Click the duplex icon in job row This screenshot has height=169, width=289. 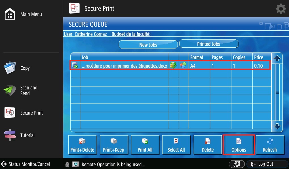click(x=173, y=66)
